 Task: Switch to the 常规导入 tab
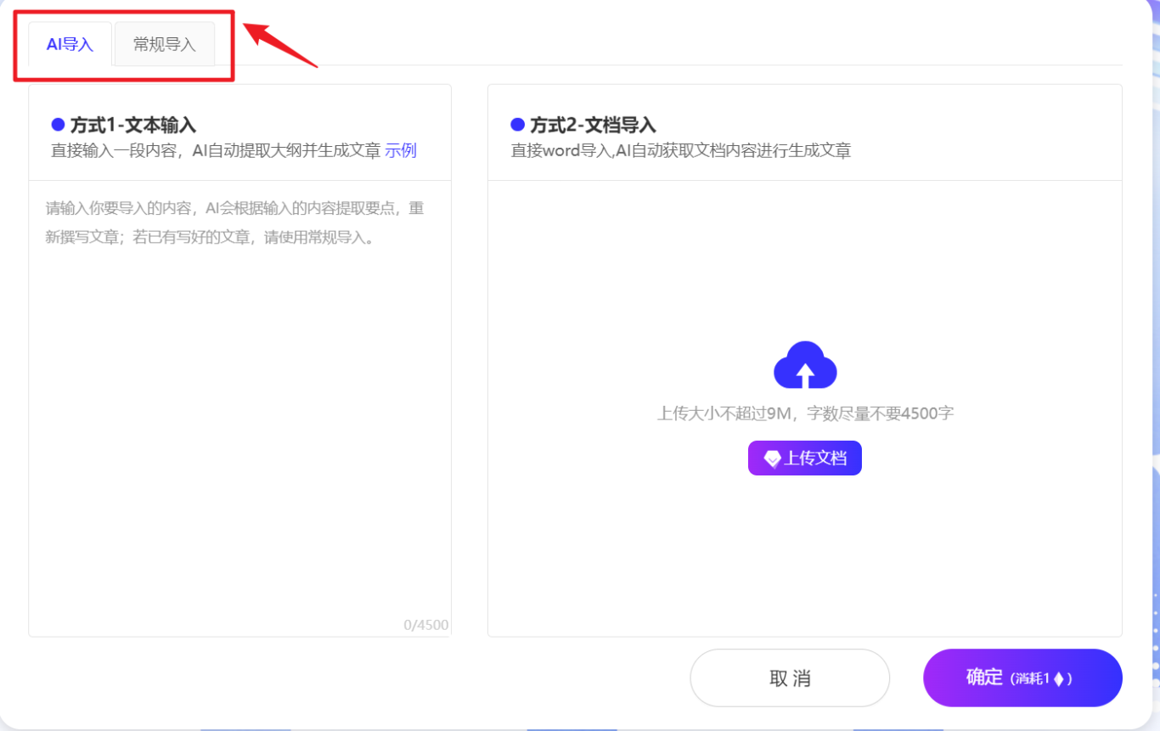coord(165,45)
